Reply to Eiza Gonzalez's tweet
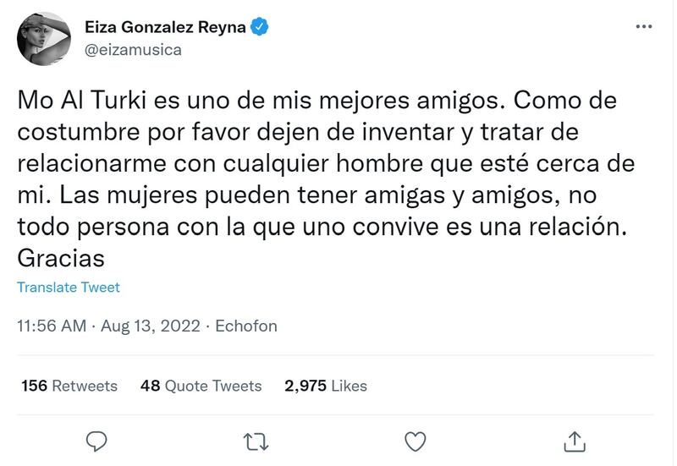The width and height of the screenshot is (677, 466). pos(98,441)
